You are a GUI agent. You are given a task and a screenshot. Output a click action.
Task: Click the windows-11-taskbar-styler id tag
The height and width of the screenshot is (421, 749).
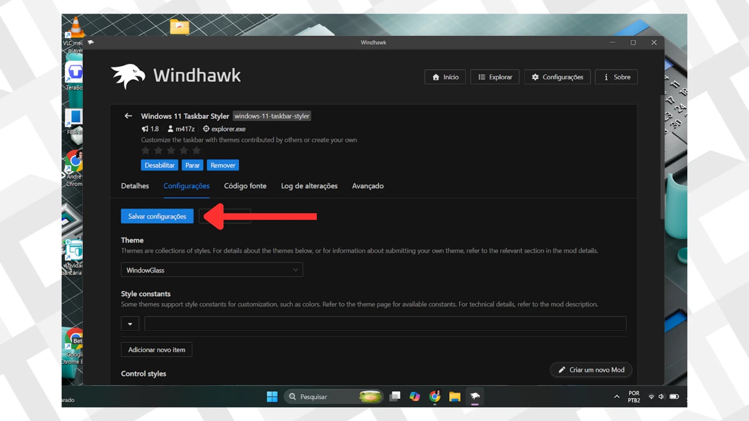tap(272, 116)
